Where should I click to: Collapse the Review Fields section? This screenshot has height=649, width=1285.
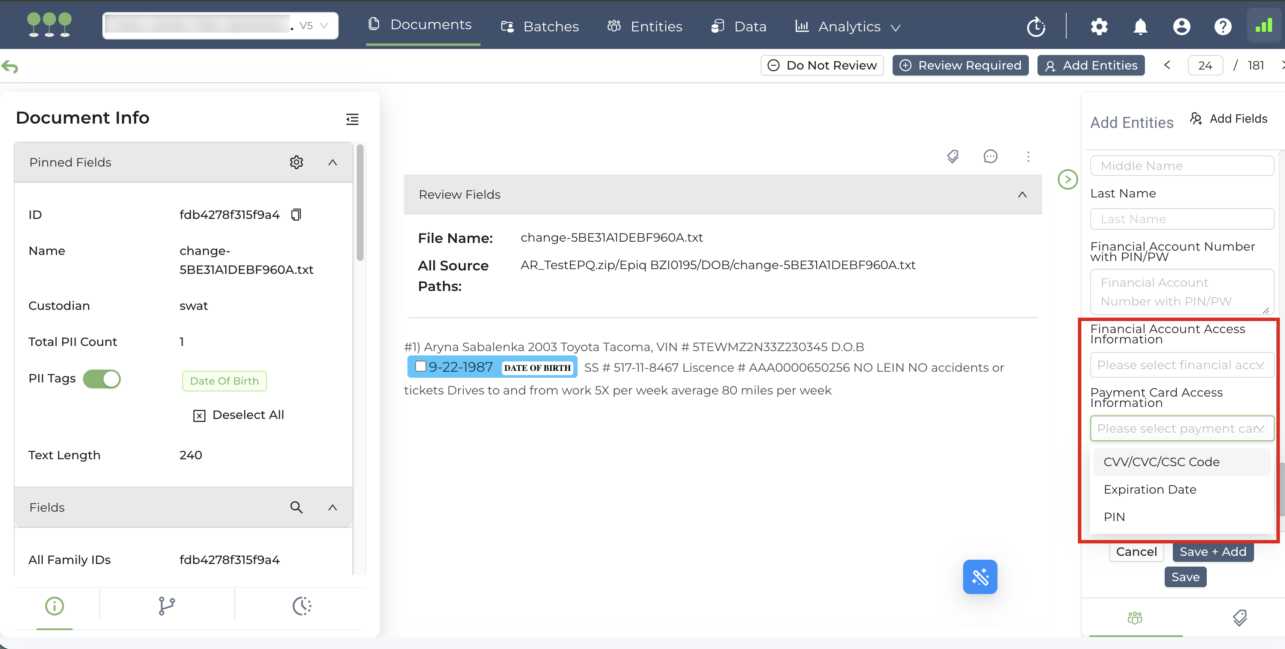pos(1022,195)
